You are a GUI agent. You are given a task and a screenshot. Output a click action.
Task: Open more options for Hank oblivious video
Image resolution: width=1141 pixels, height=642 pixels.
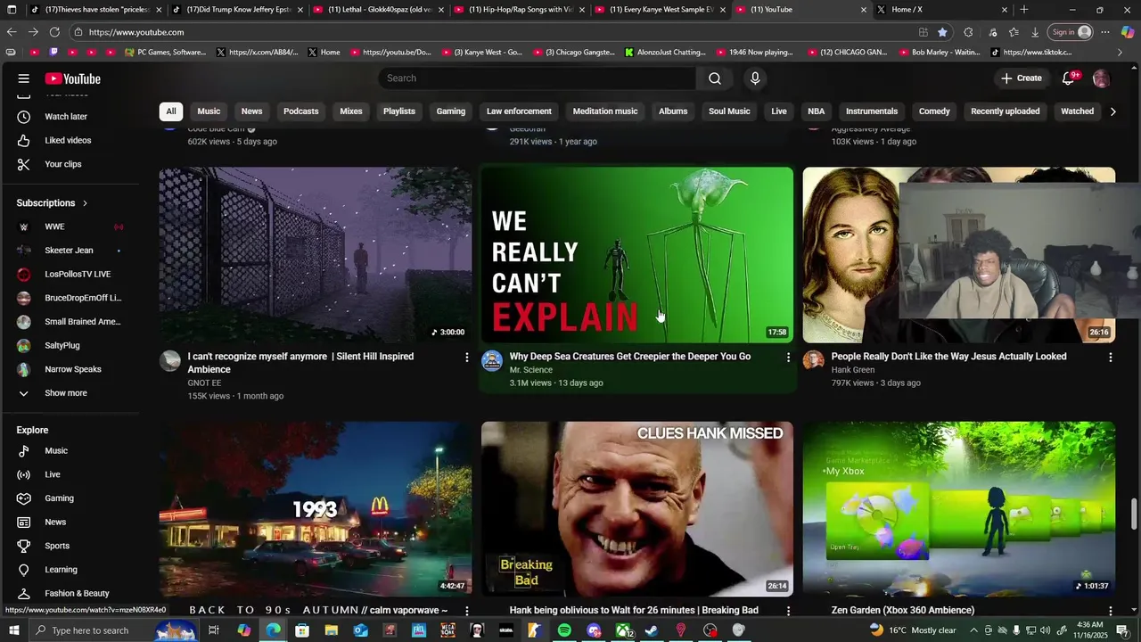(788, 611)
